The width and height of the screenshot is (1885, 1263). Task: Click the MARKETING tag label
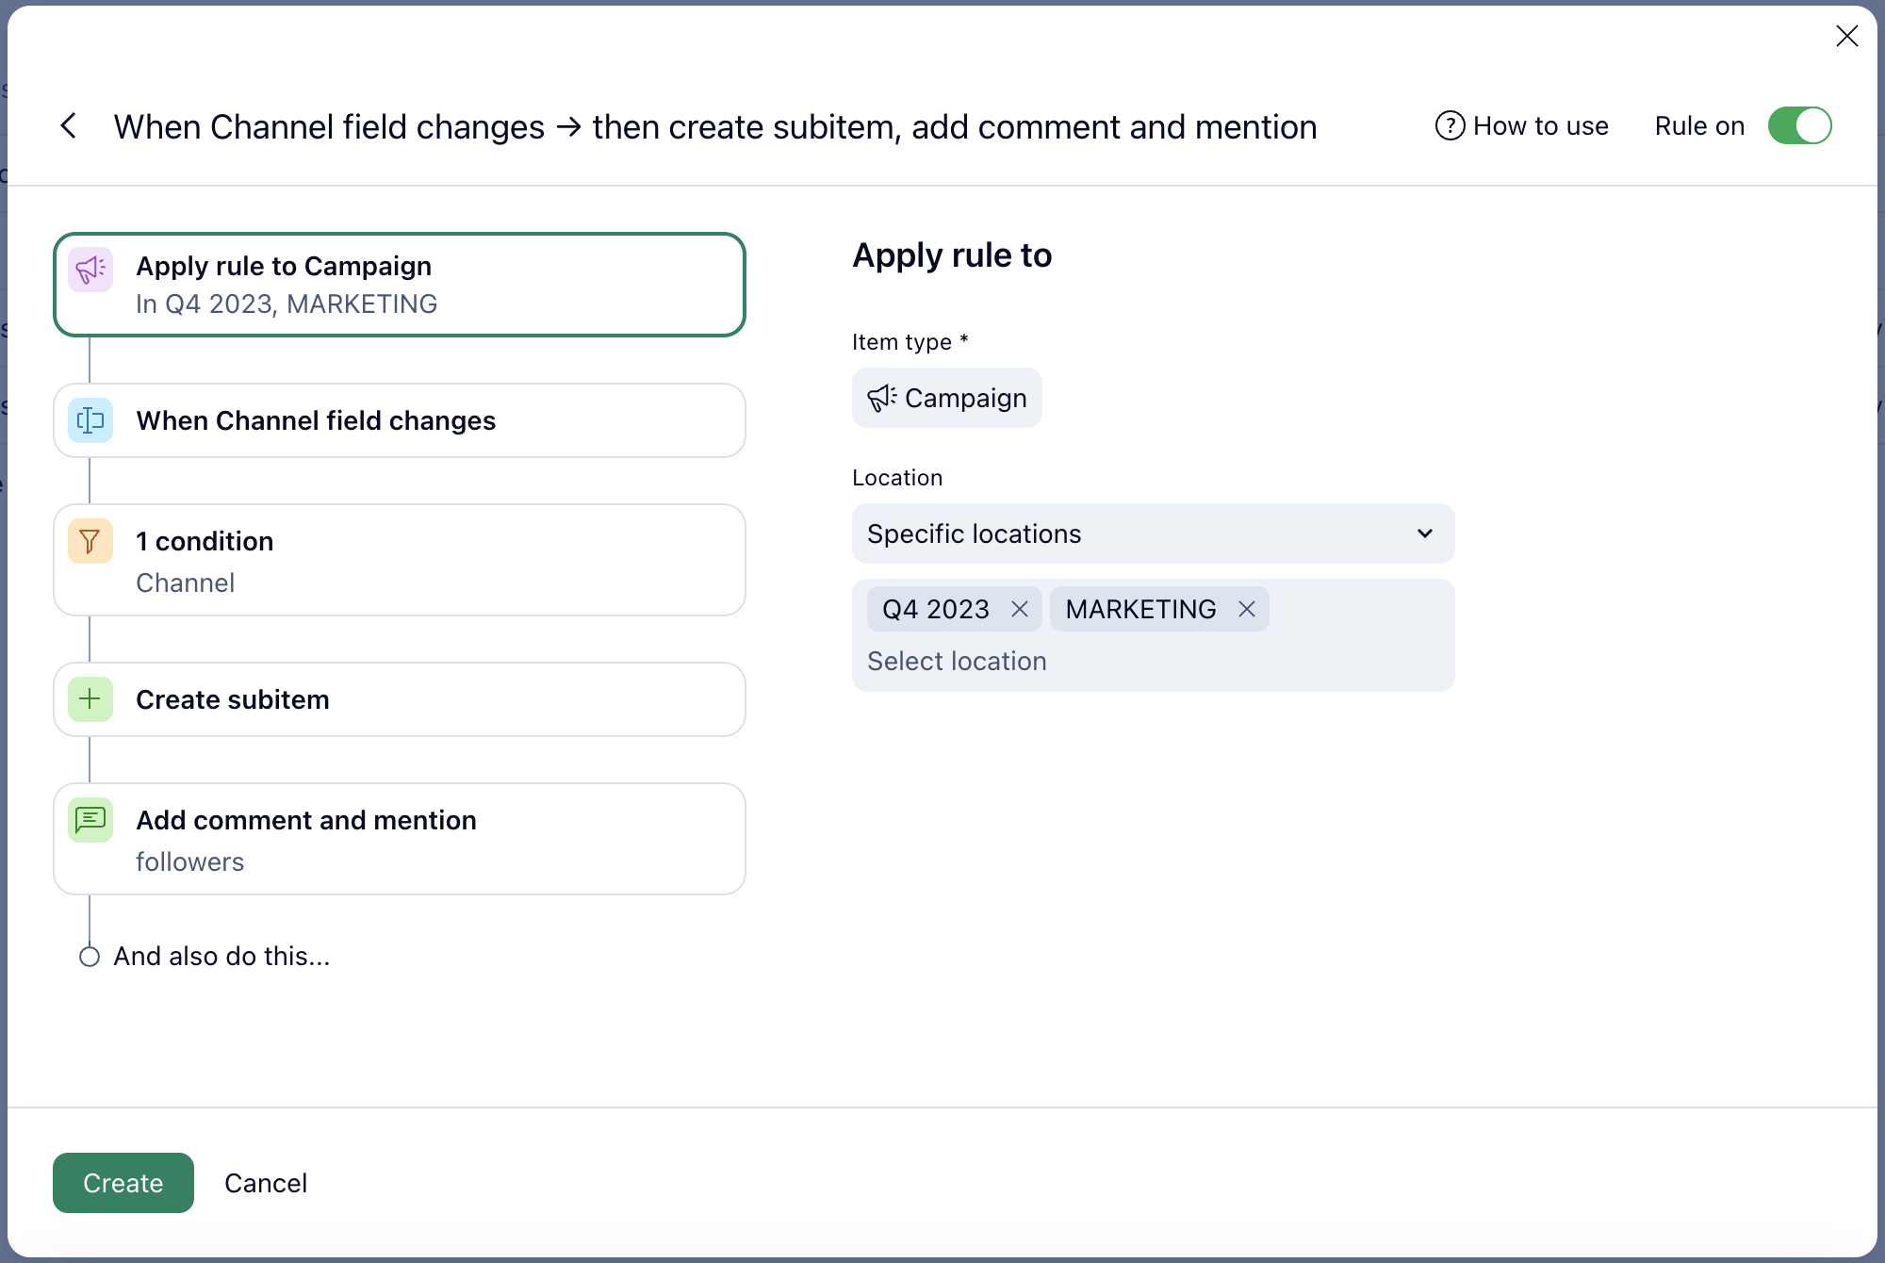click(1140, 610)
